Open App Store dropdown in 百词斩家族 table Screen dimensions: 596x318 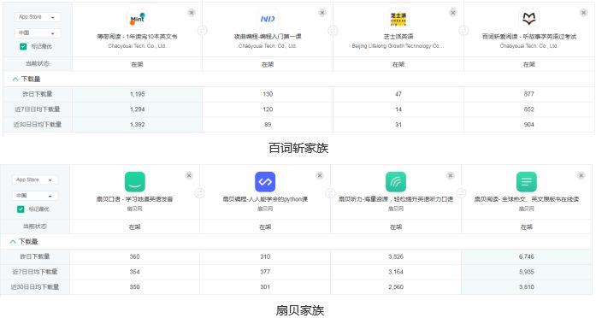click(38, 17)
